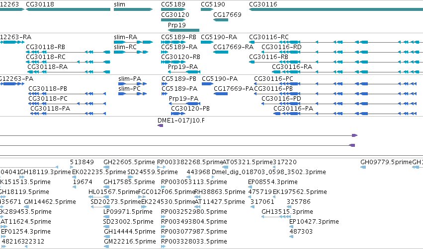Select the GH22605.5prime EST label
Viewport: 423px width, 249px height.
pos(129,162)
